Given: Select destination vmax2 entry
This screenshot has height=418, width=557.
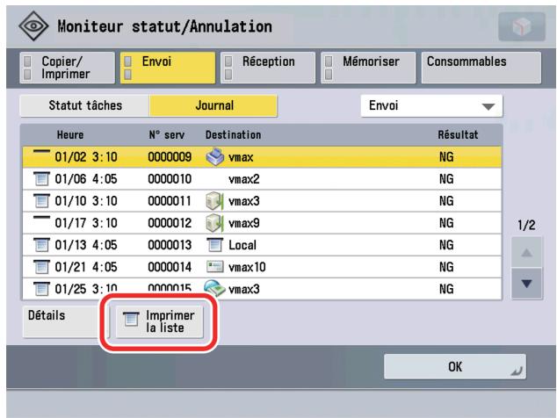Looking at the screenshot, I should (x=244, y=178).
